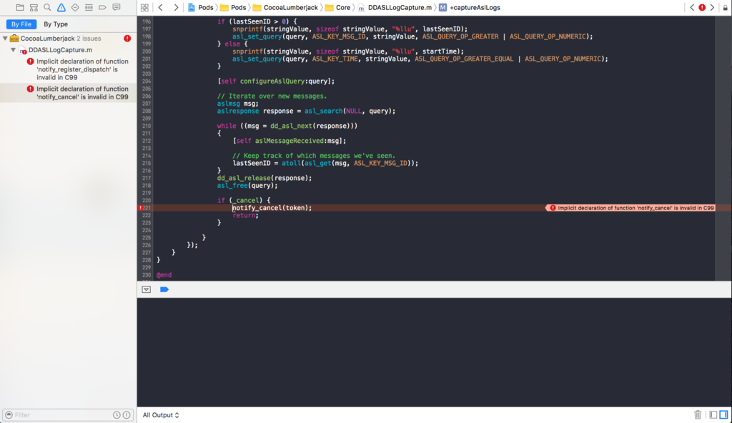Toggle recent issues clock filter
The height and width of the screenshot is (423, 732).
(117, 414)
